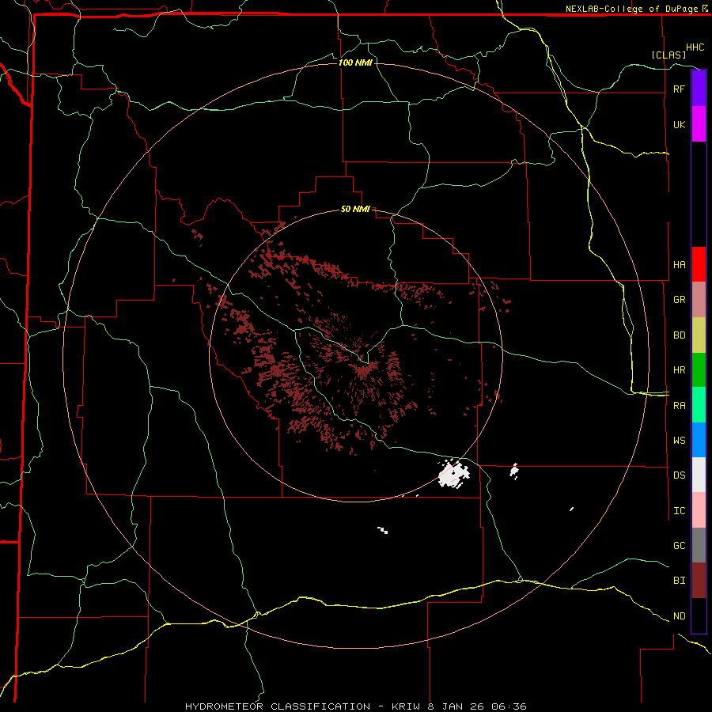Viewport: 712px width, 712px height.
Task: Click the DS white legend swatch
Action: [x=699, y=475]
